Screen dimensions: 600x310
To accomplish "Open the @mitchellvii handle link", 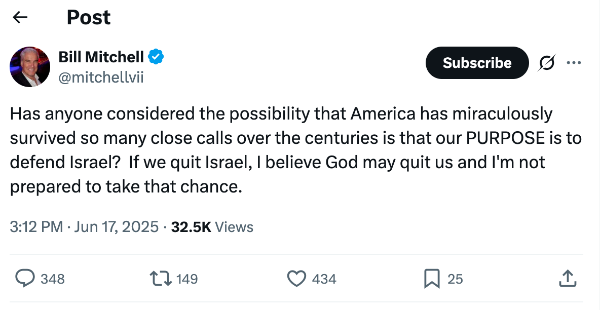I will click(x=101, y=77).
